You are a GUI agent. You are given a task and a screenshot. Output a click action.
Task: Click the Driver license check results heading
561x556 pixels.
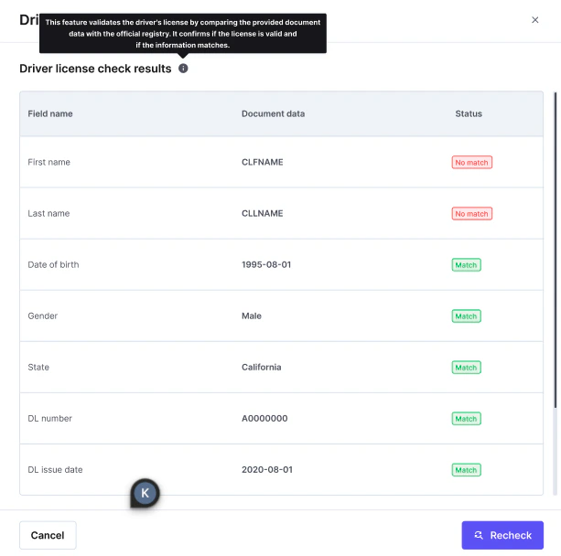[x=95, y=69]
